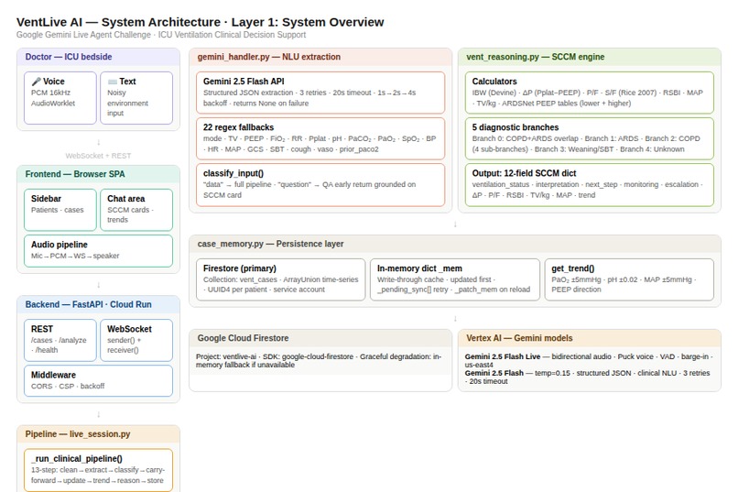Click the WebSocket + REST connector label
Screen dimensions: 738x492
tap(98, 156)
